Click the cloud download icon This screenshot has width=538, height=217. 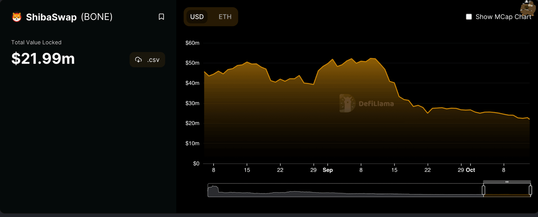click(138, 60)
